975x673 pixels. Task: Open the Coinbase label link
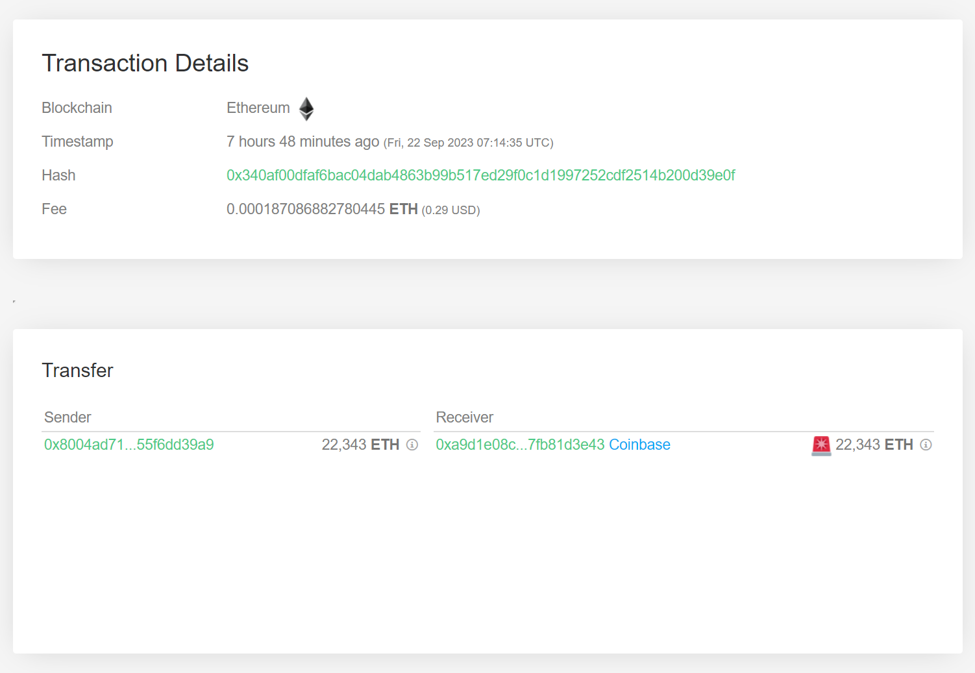pyautogui.click(x=639, y=445)
